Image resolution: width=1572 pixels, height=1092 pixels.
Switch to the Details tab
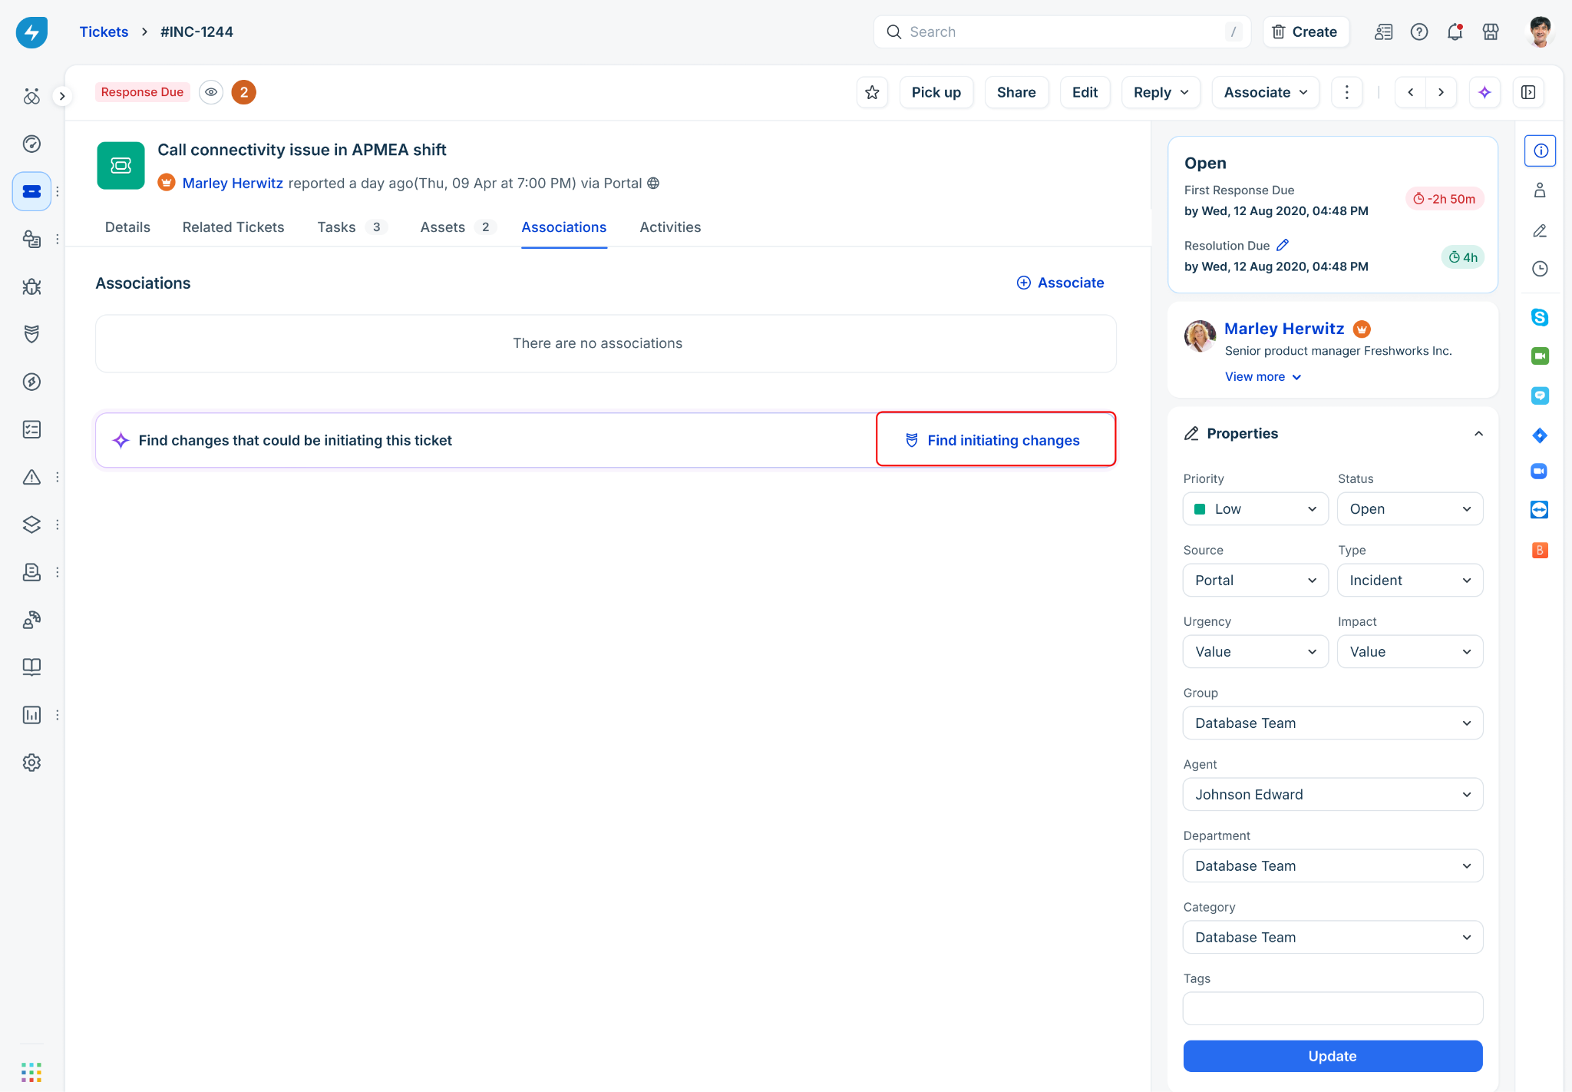coord(127,227)
